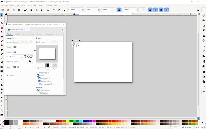The width and height of the screenshot is (206, 129).
Task: Select the Spiral tool
Action: 1,45
